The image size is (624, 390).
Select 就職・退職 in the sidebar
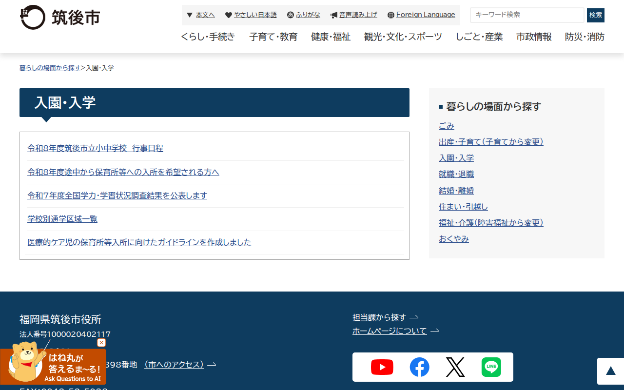tap(456, 174)
